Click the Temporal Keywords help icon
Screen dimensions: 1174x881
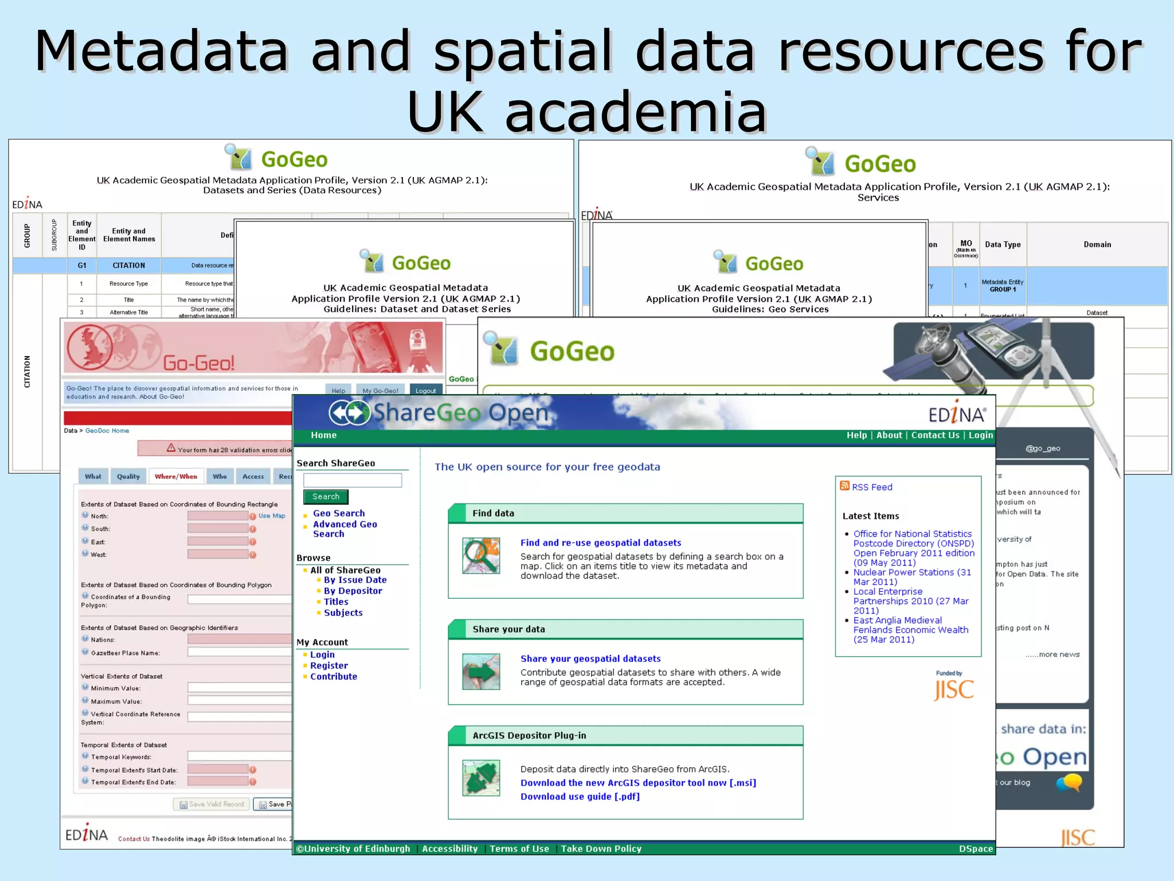pyautogui.click(x=85, y=756)
